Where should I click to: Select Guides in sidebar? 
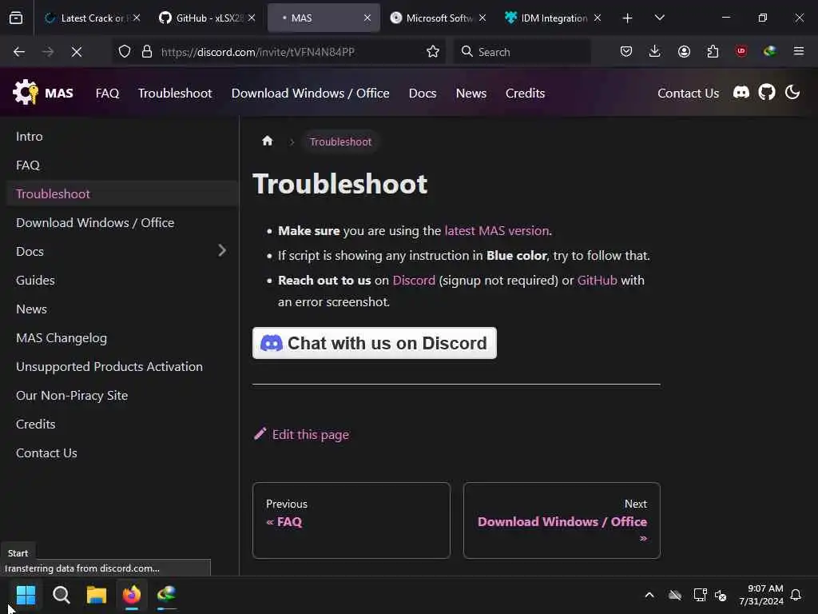pos(122,280)
